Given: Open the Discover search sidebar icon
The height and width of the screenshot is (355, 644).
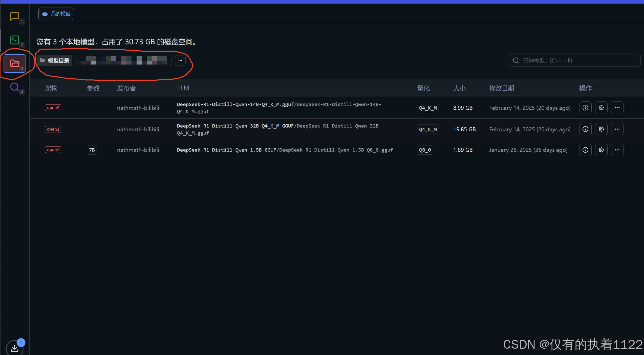Looking at the screenshot, I should tap(14, 87).
